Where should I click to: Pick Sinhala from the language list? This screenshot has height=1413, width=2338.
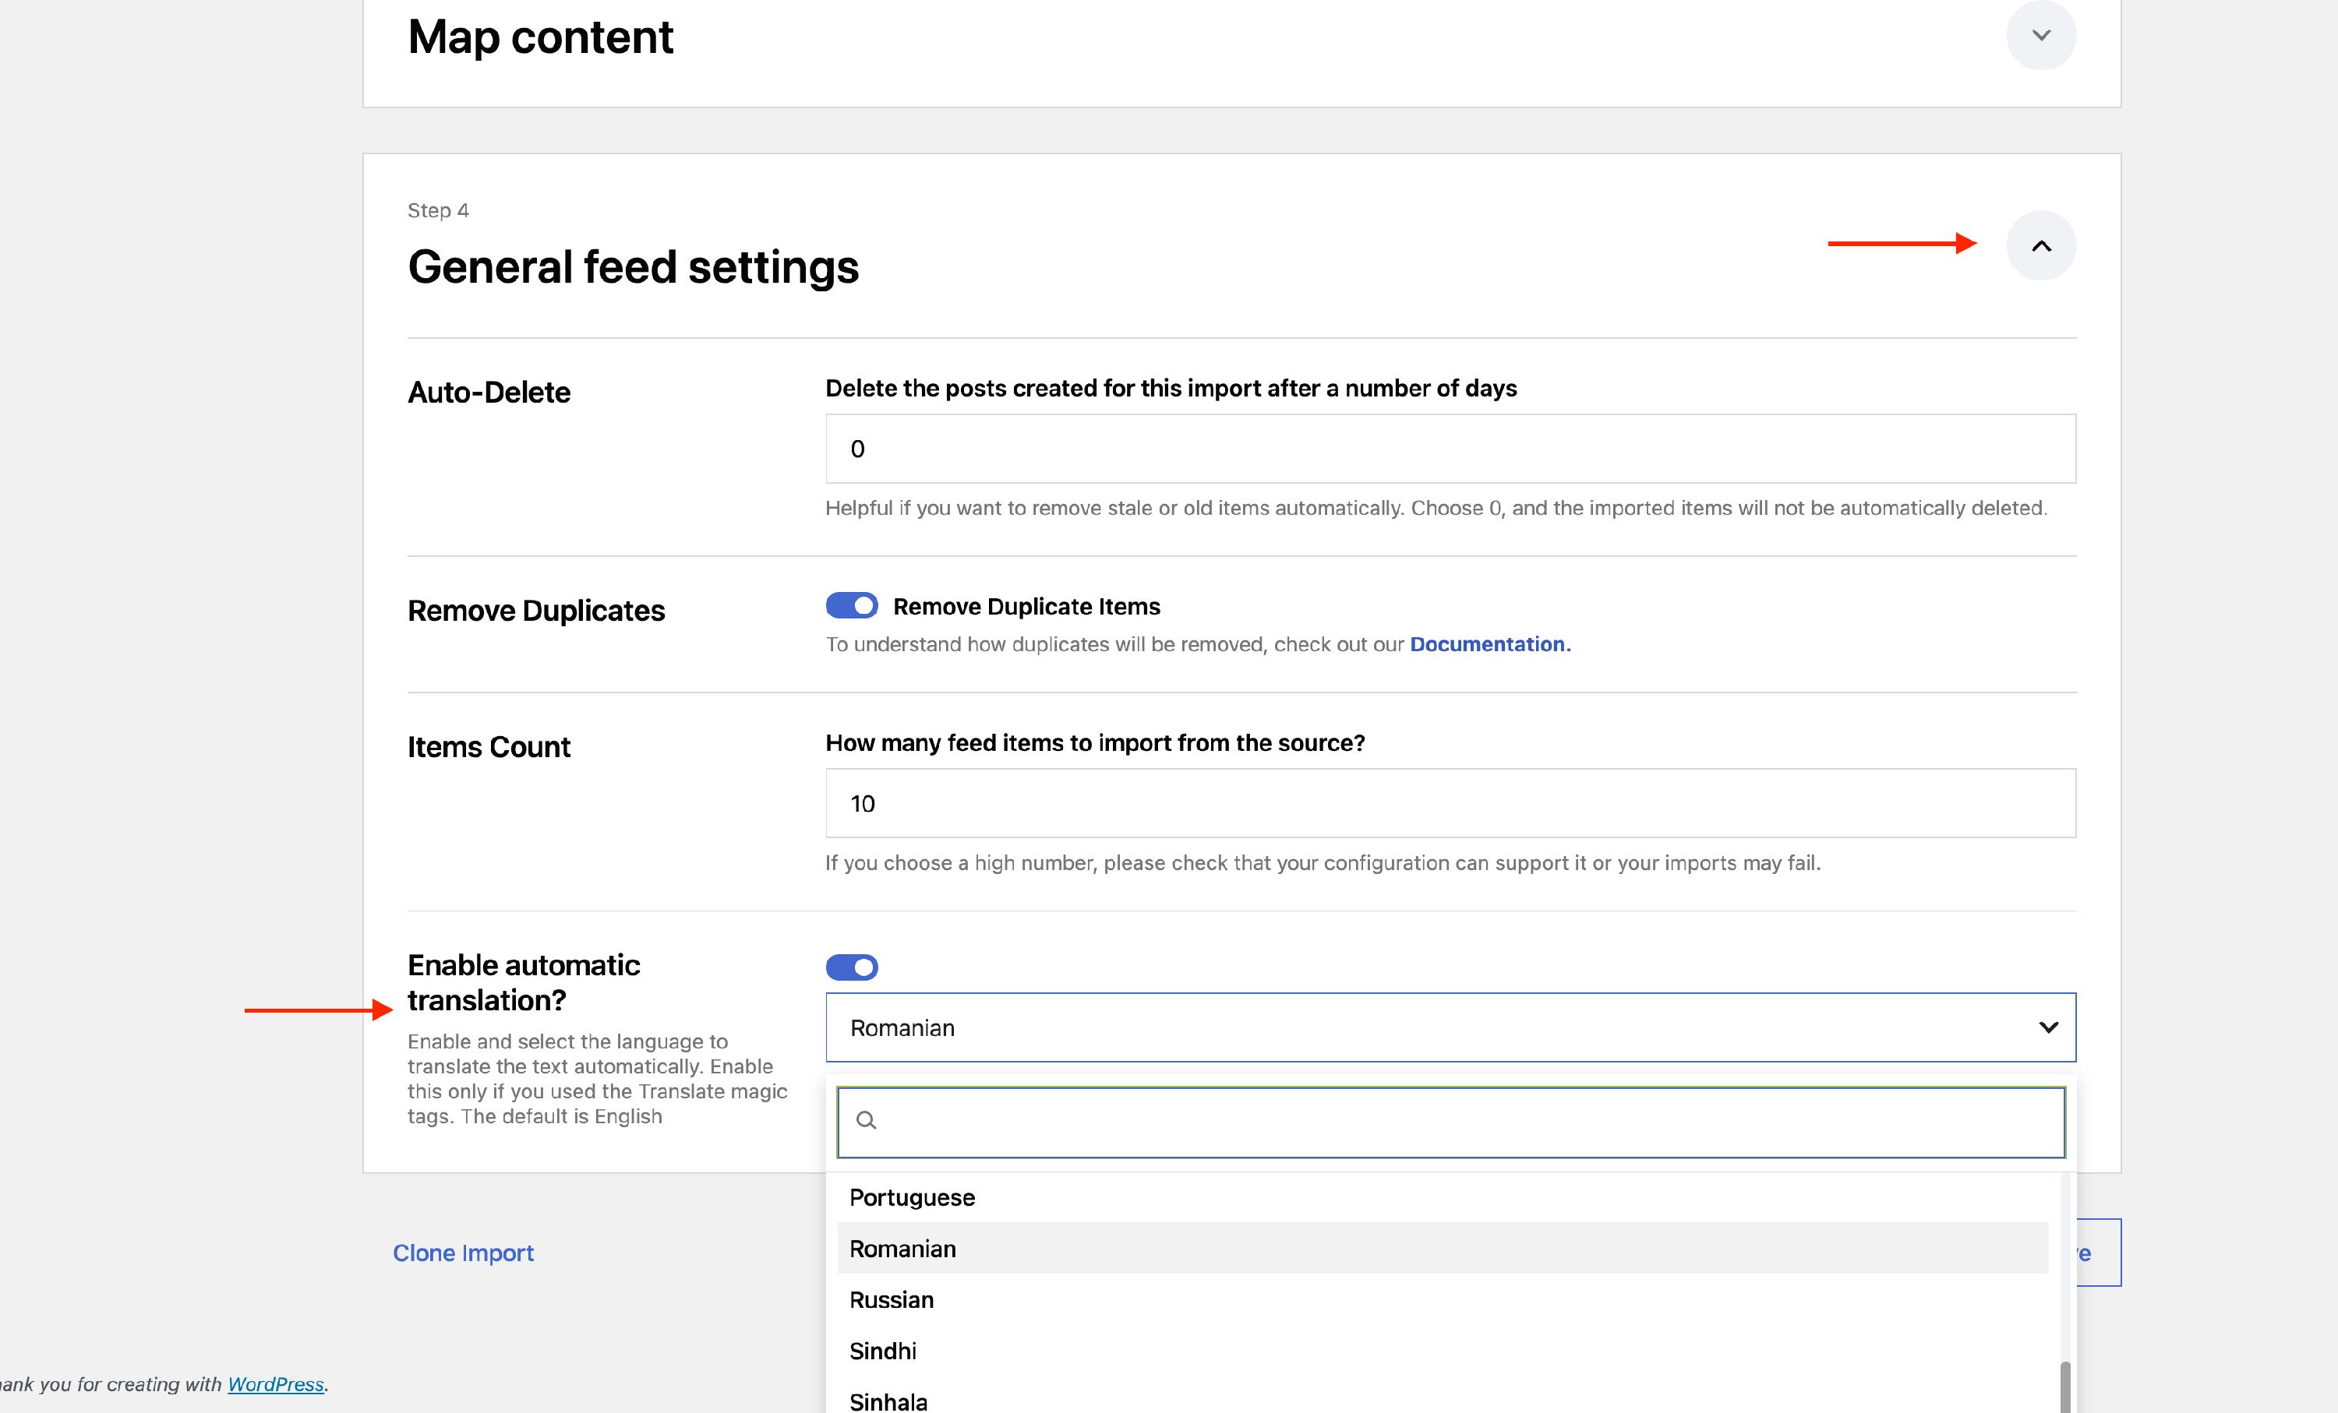pos(888,1401)
